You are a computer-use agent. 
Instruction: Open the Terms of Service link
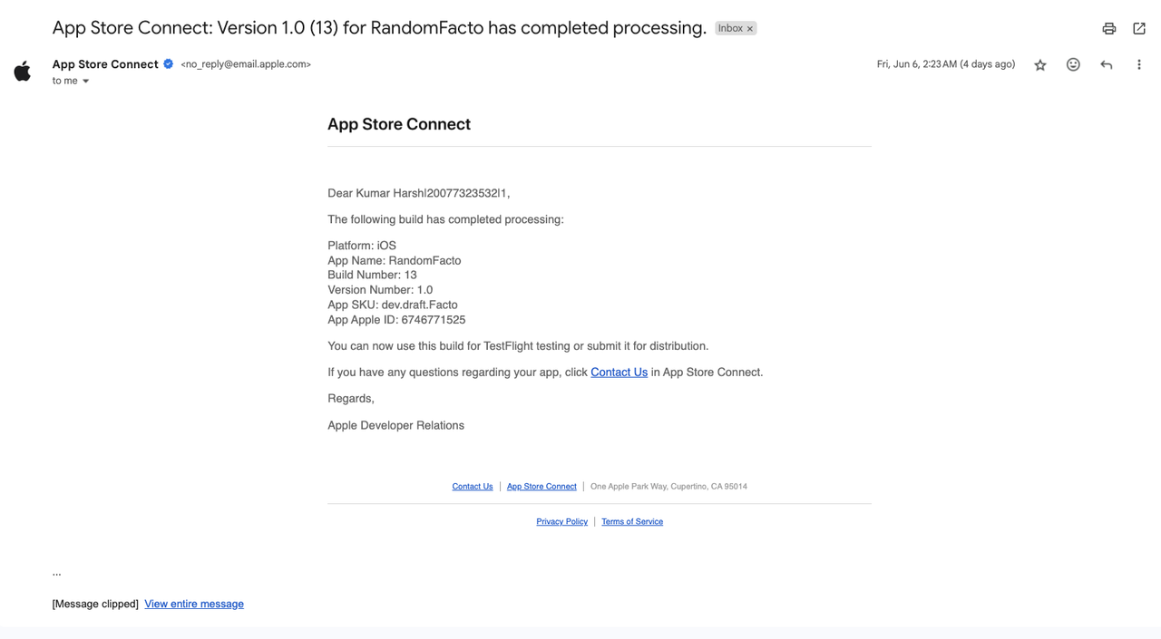coord(632,522)
